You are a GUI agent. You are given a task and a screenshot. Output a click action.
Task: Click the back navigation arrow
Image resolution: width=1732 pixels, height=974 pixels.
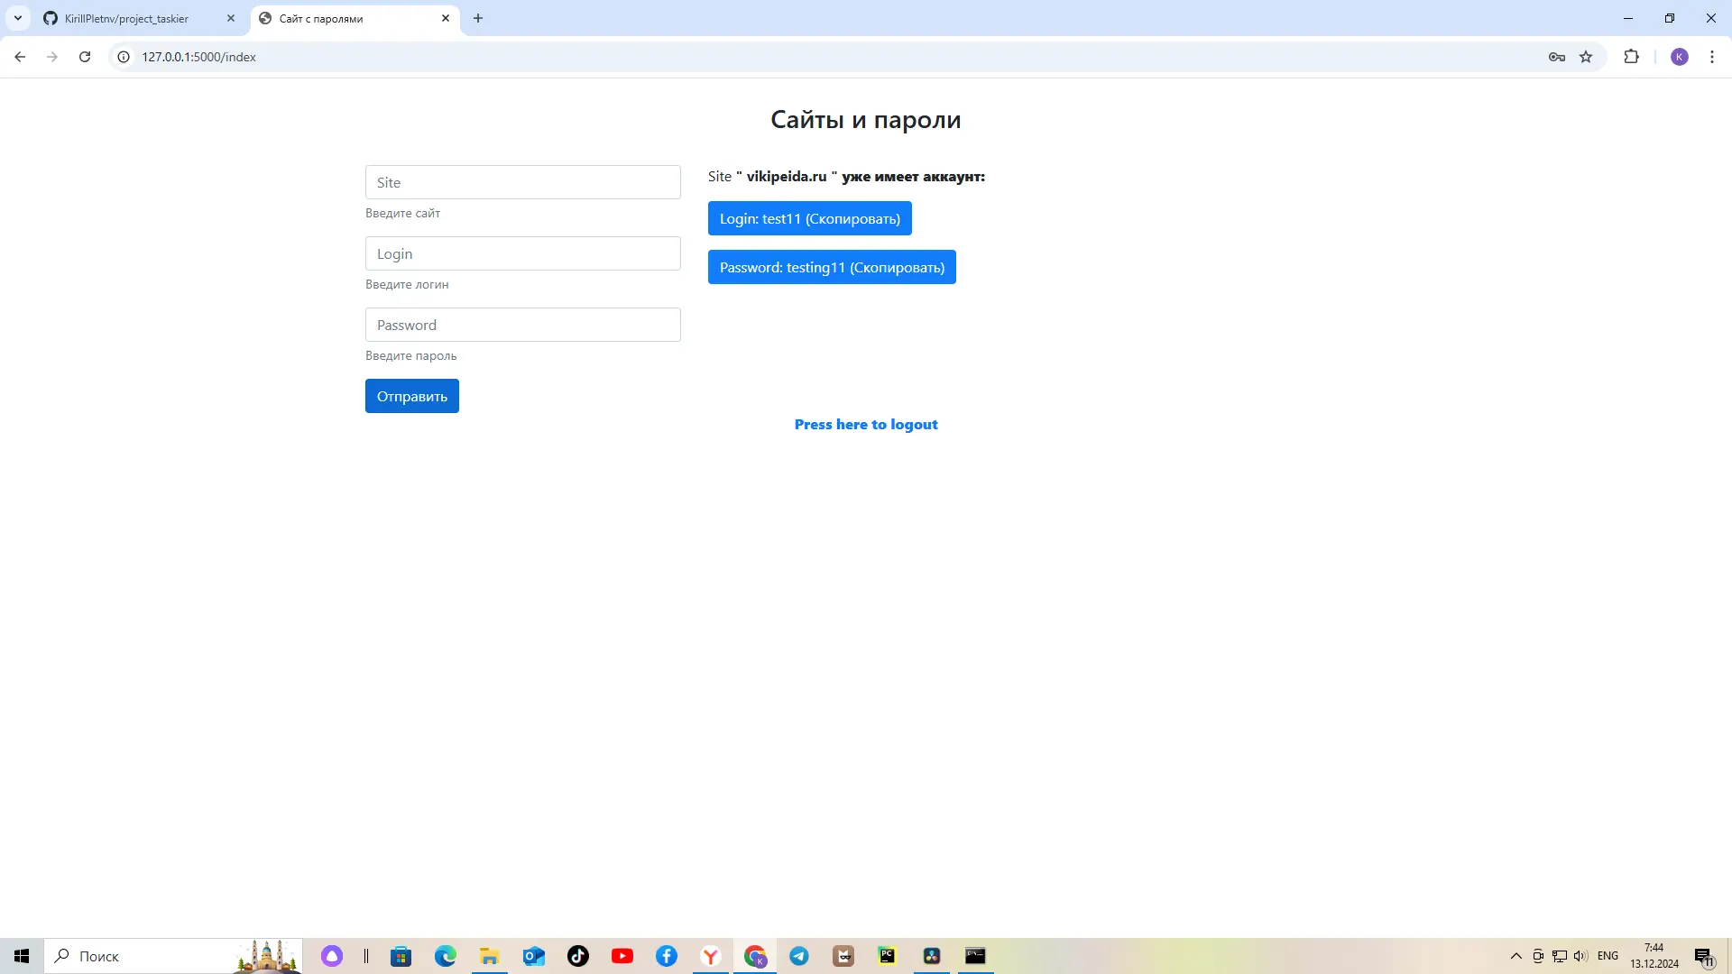pyautogui.click(x=20, y=57)
